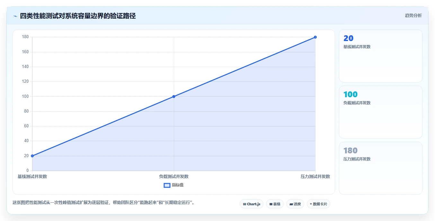Click the 数据卡片 tag chip
Screen dimensions: 435x221
point(318,204)
